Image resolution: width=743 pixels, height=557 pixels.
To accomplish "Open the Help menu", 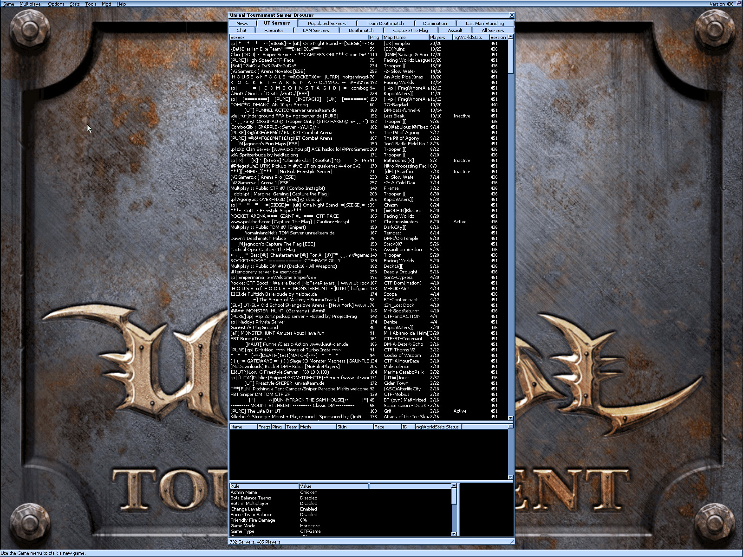I will [121, 4].
